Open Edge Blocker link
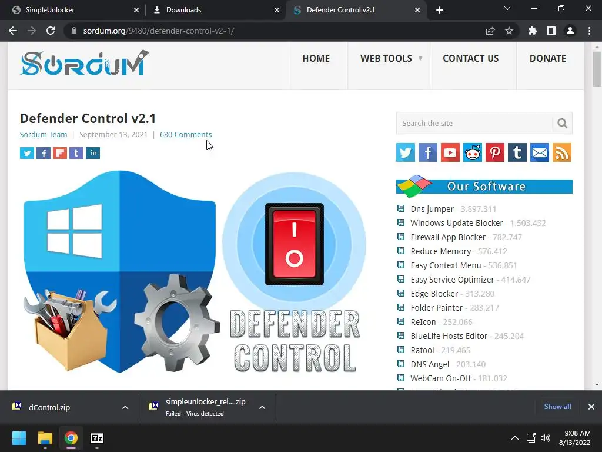The width and height of the screenshot is (602, 452). pyautogui.click(x=434, y=294)
